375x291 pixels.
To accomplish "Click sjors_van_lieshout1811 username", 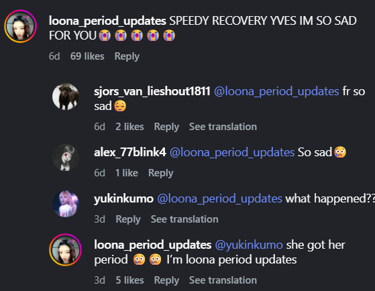I will [x=152, y=91].
